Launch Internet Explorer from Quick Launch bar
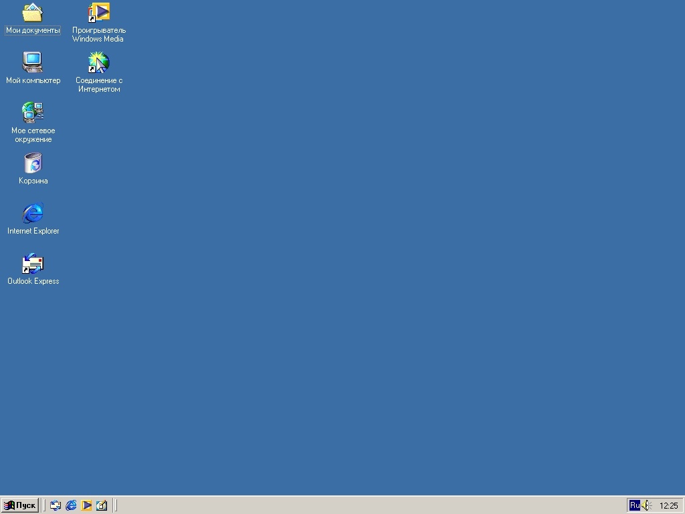The width and height of the screenshot is (685, 514). (x=71, y=505)
